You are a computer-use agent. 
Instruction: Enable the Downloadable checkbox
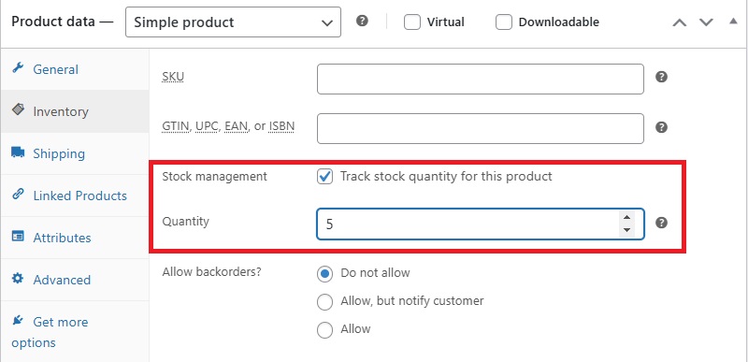click(504, 22)
